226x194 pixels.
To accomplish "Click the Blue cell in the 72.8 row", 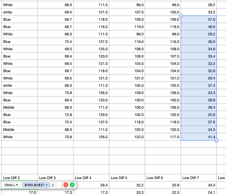I will pos(20,115).
